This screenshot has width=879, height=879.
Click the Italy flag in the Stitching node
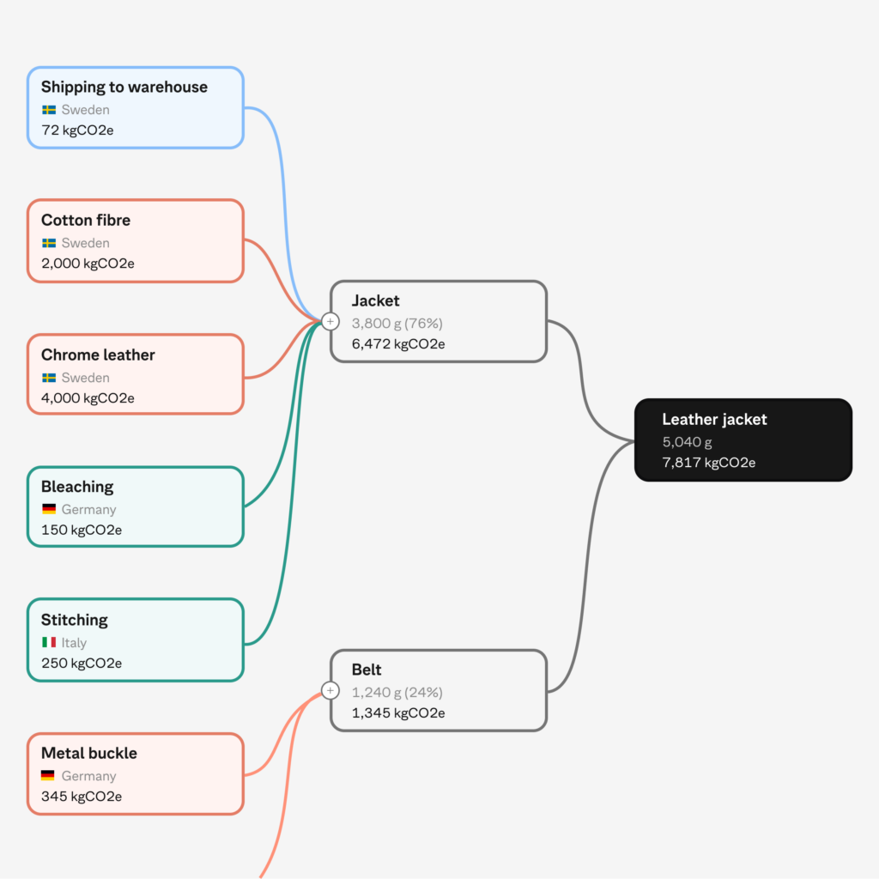pyautogui.click(x=49, y=642)
